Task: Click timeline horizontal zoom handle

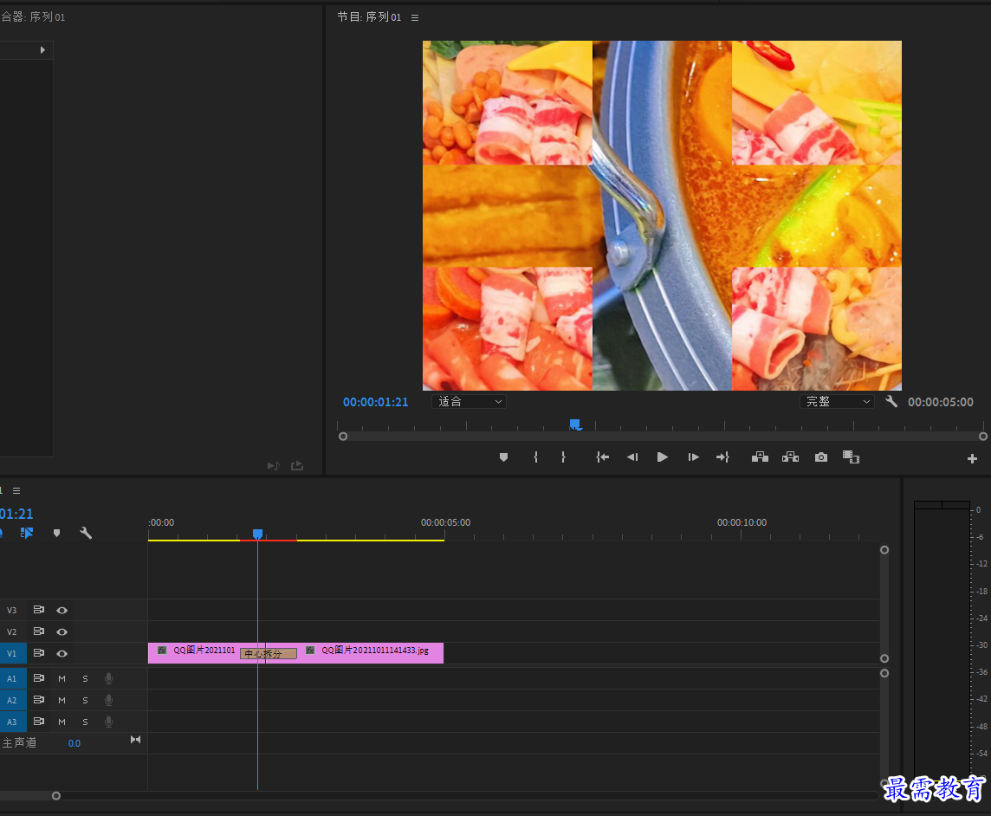Action: (x=56, y=796)
